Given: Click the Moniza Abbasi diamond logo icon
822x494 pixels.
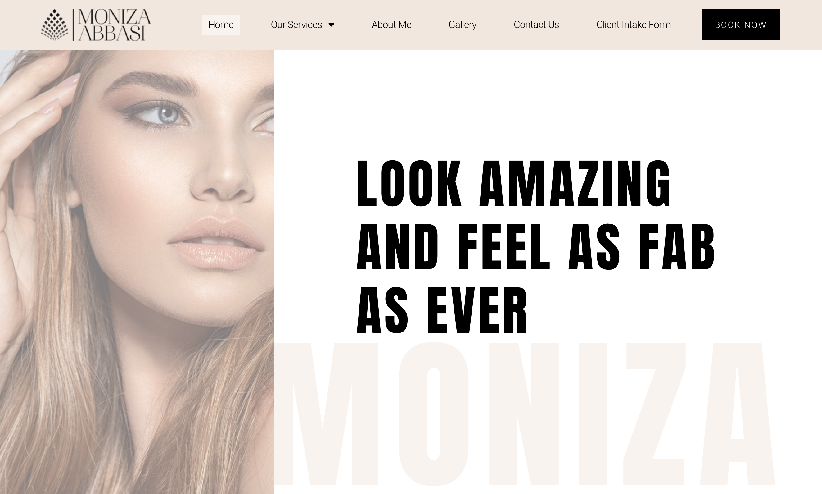Looking at the screenshot, I should click(55, 25).
